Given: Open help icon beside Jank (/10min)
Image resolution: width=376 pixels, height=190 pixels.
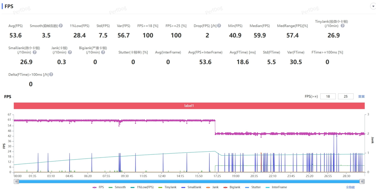Looking at the screenshot, I should 70,52.
